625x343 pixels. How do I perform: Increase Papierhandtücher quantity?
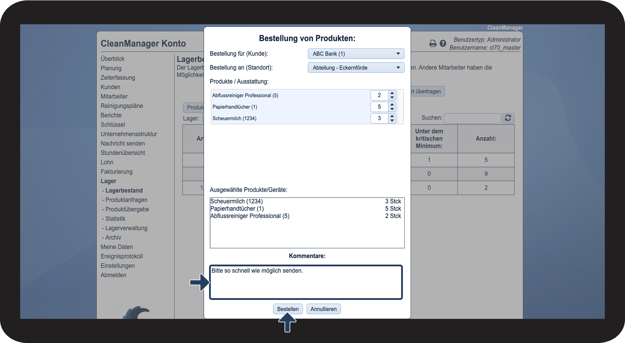(x=392, y=105)
